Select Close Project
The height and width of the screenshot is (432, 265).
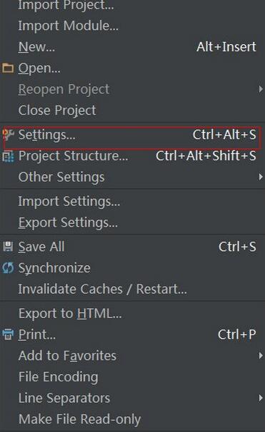57,110
